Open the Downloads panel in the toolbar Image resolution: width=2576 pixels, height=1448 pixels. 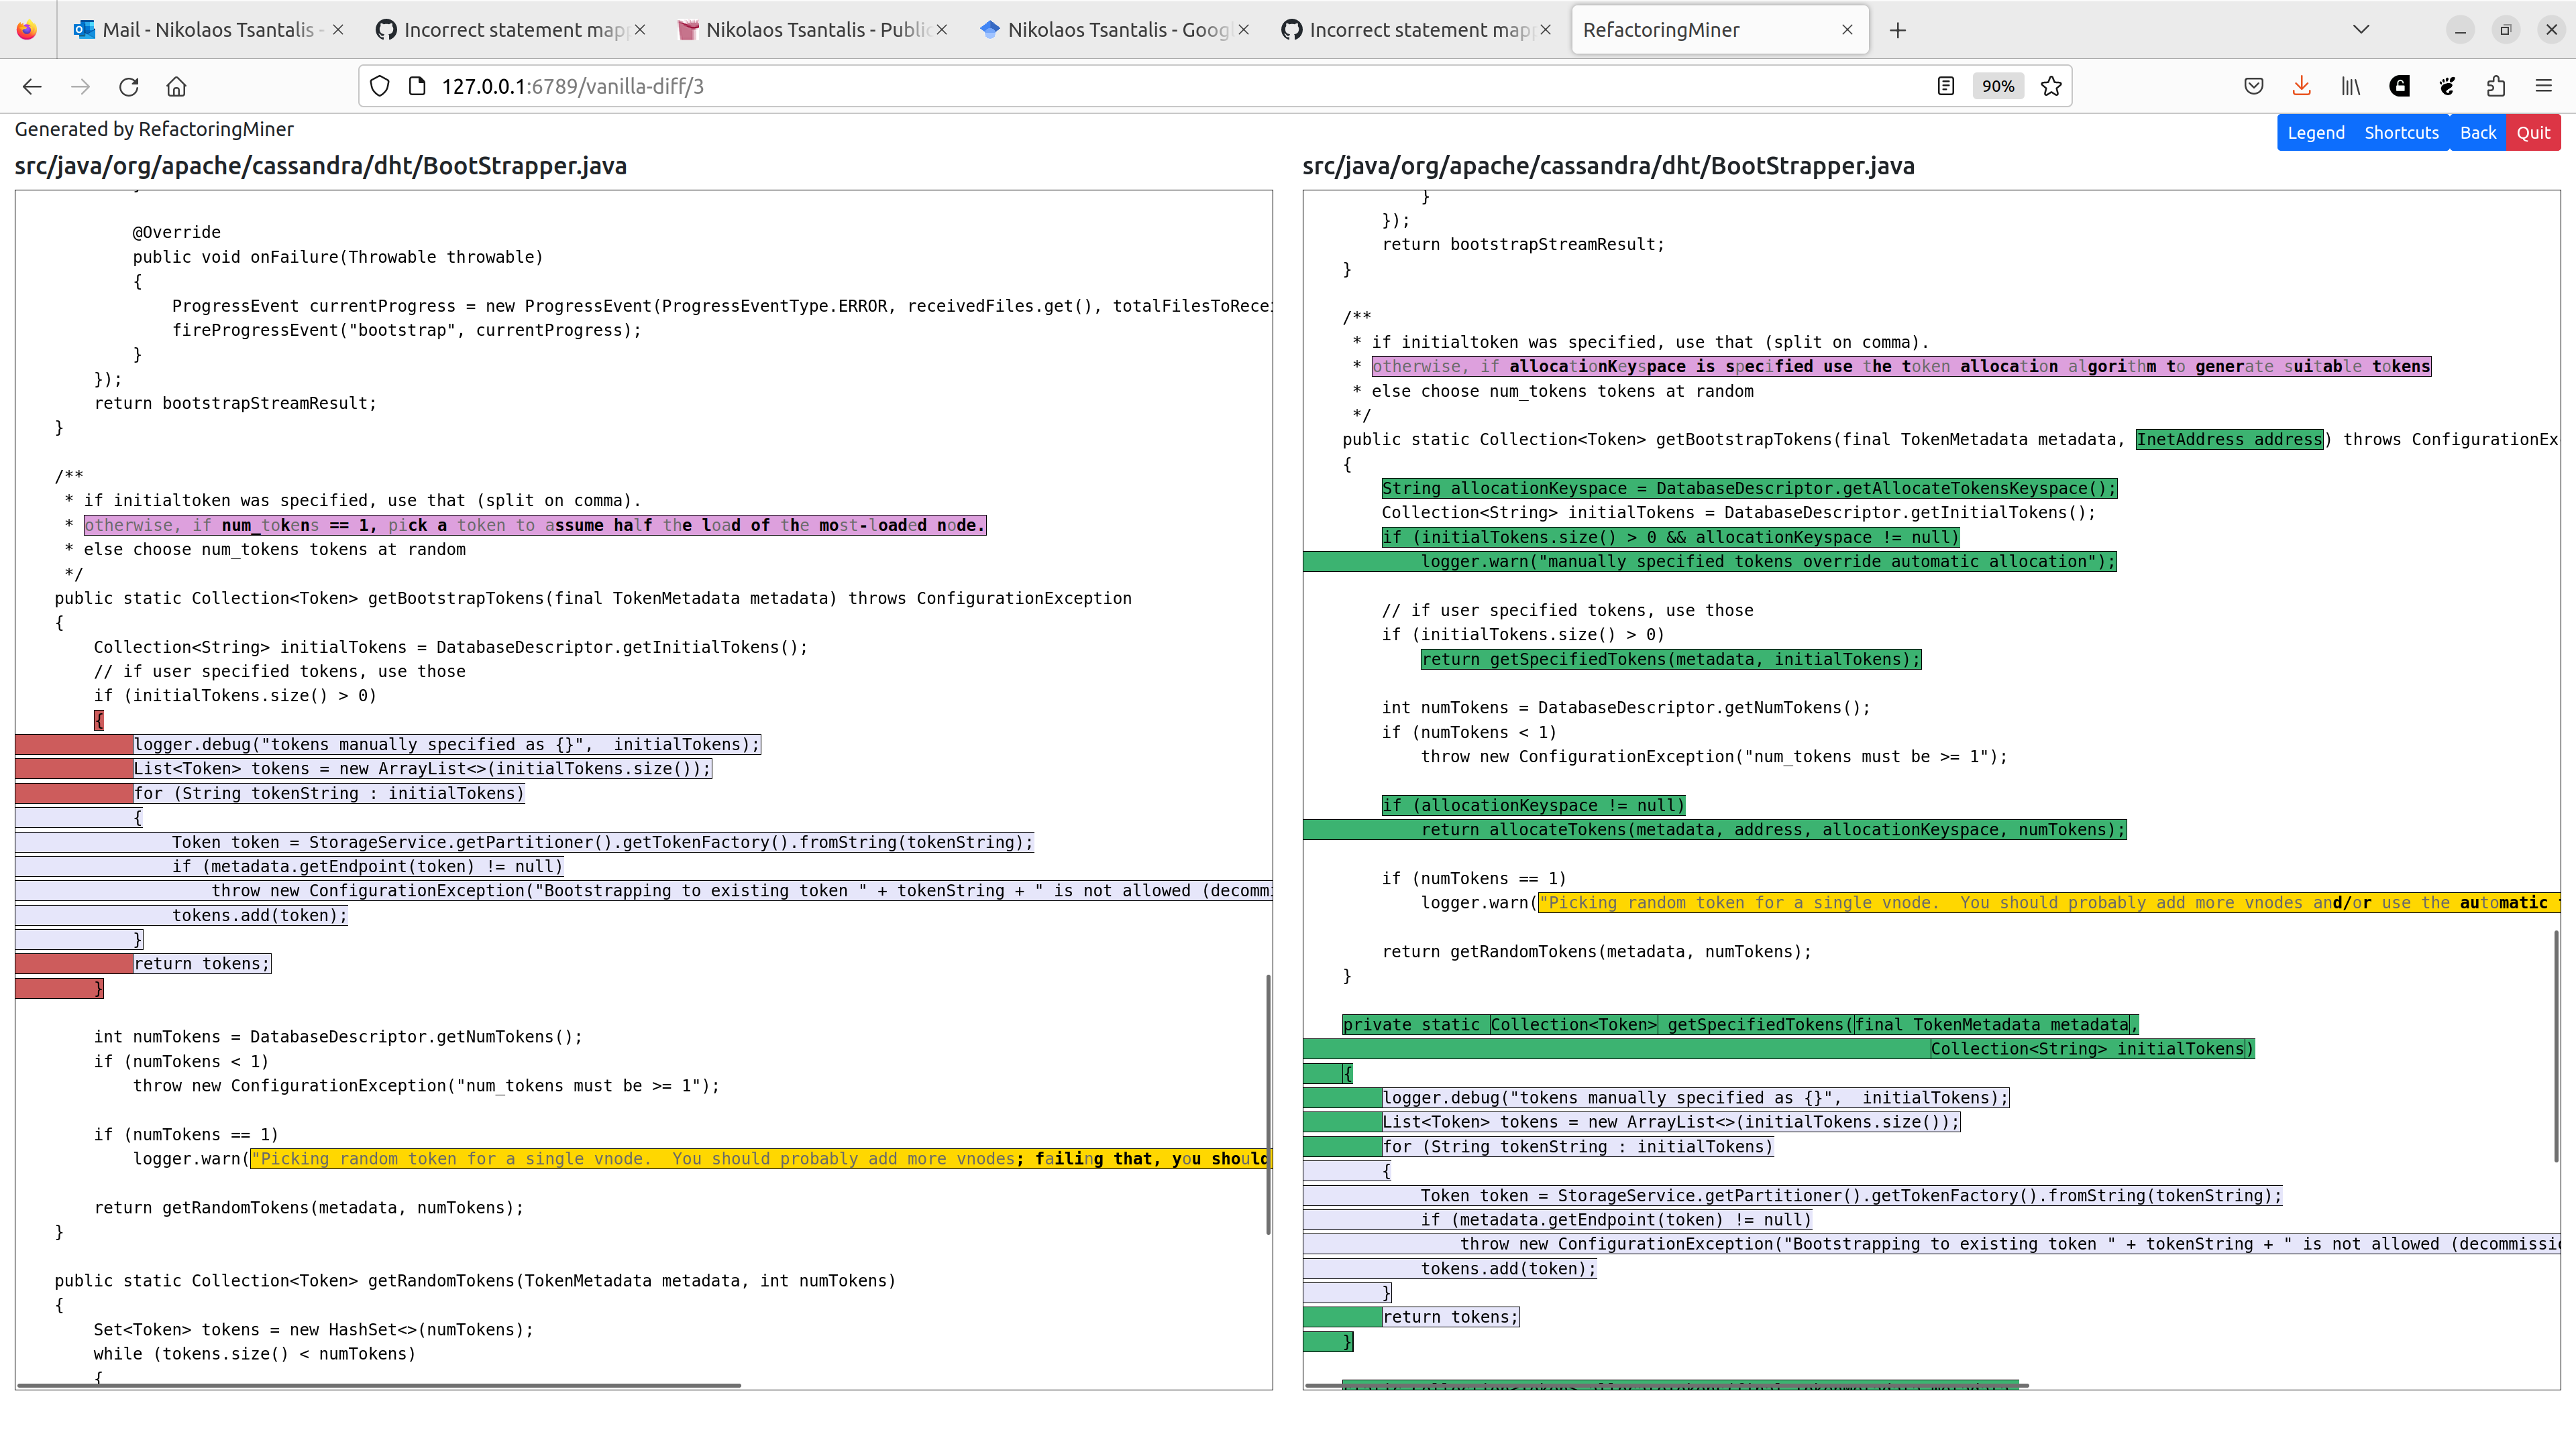point(2301,86)
